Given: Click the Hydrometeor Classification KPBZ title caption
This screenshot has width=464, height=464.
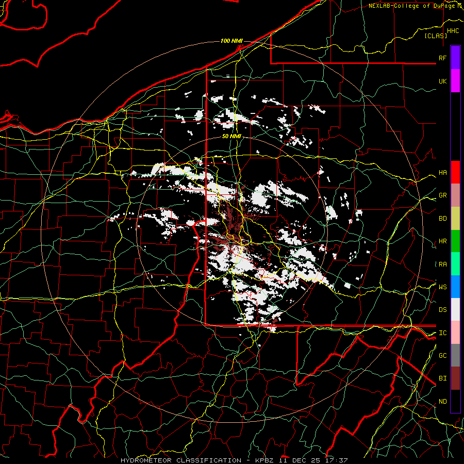Looking at the screenshot, I should [234, 460].
